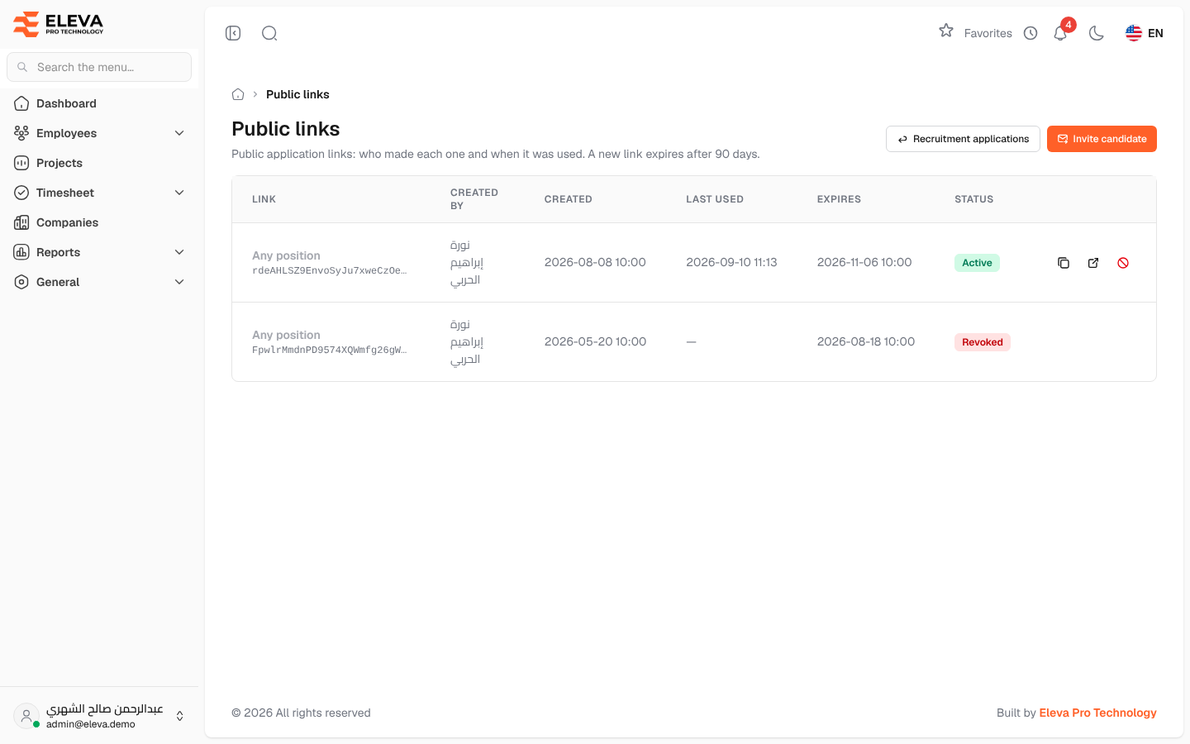
Task: Collapse the sidebar panel icon
Action: pos(233,33)
